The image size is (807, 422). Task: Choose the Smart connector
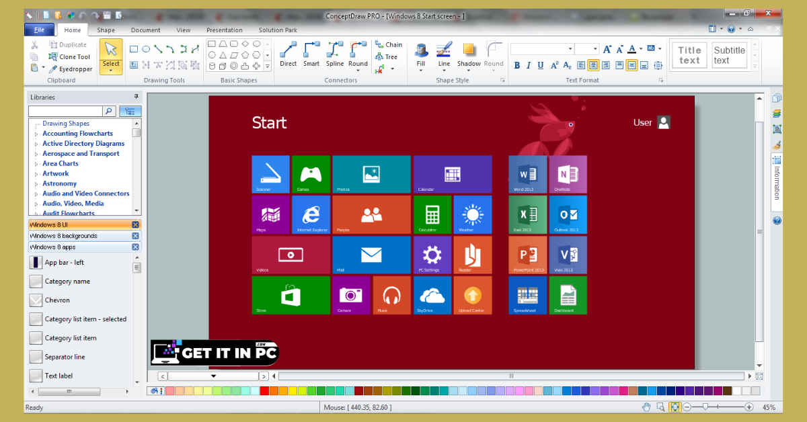(311, 54)
